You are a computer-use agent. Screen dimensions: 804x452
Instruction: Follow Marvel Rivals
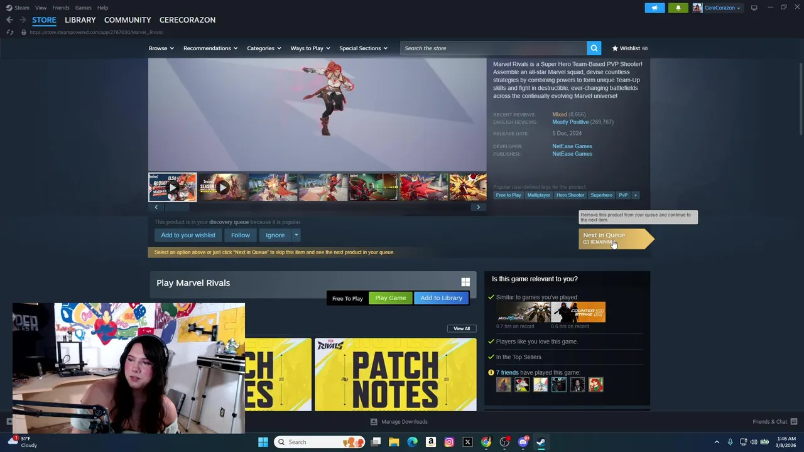point(240,235)
